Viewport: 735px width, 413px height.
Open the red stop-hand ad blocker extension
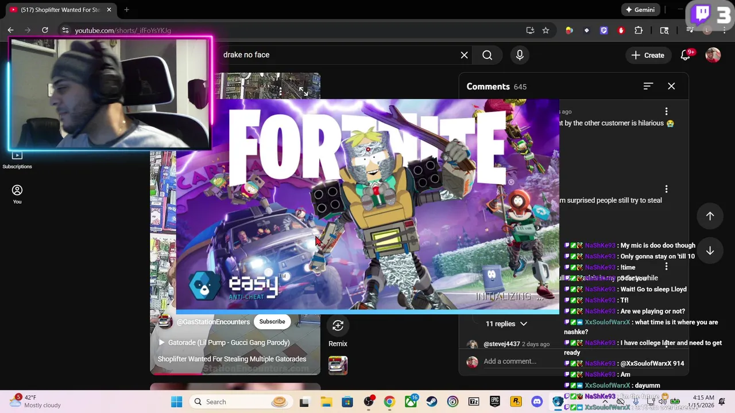point(621,30)
